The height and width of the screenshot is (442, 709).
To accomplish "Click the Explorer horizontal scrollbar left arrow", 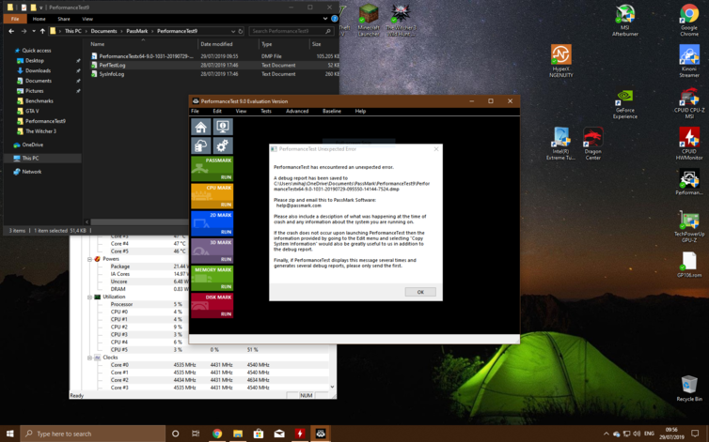I will pos(87,221).
